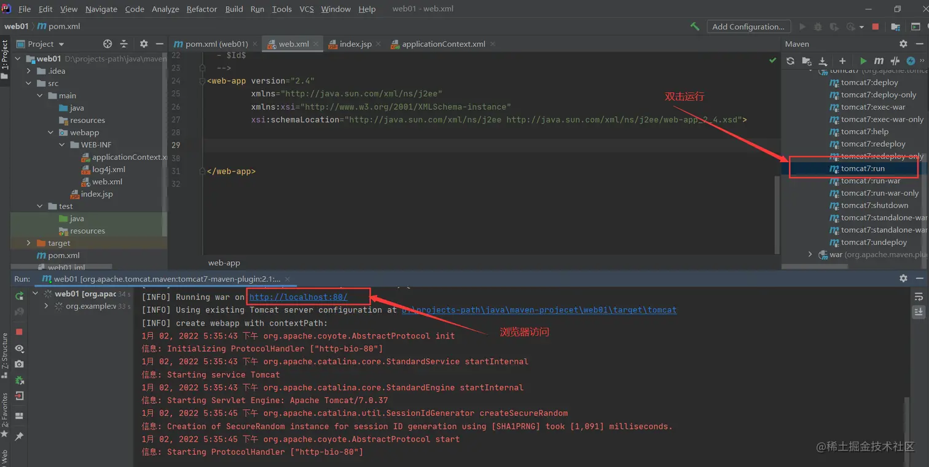The width and height of the screenshot is (929, 467).
Task: Toggle Offline Mode in Maven toolbar
Action: [x=895, y=61]
